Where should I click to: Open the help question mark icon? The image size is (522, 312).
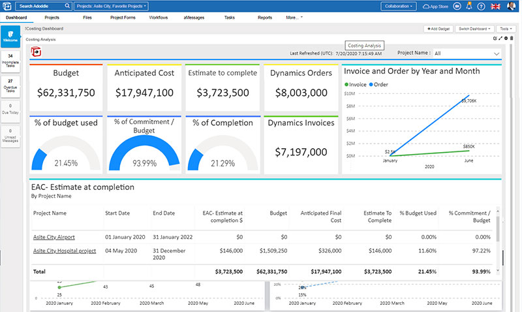pyautogui.click(x=481, y=7)
